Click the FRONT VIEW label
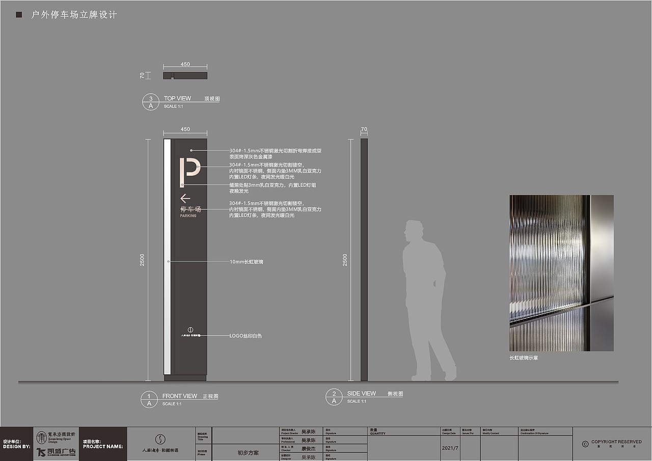The height and width of the screenshot is (461, 652). [180, 396]
